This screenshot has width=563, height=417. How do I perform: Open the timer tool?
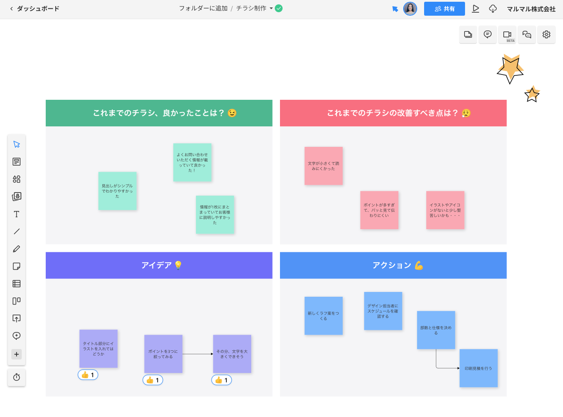click(17, 377)
